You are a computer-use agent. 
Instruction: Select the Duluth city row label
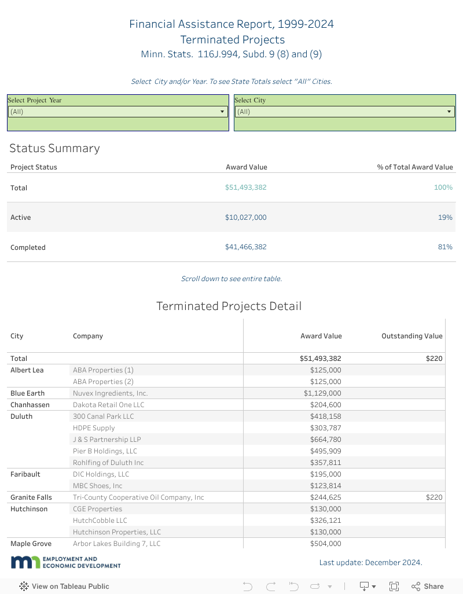[x=21, y=416]
